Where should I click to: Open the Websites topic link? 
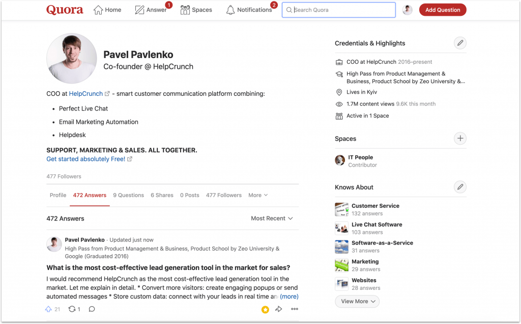click(364, 280)
